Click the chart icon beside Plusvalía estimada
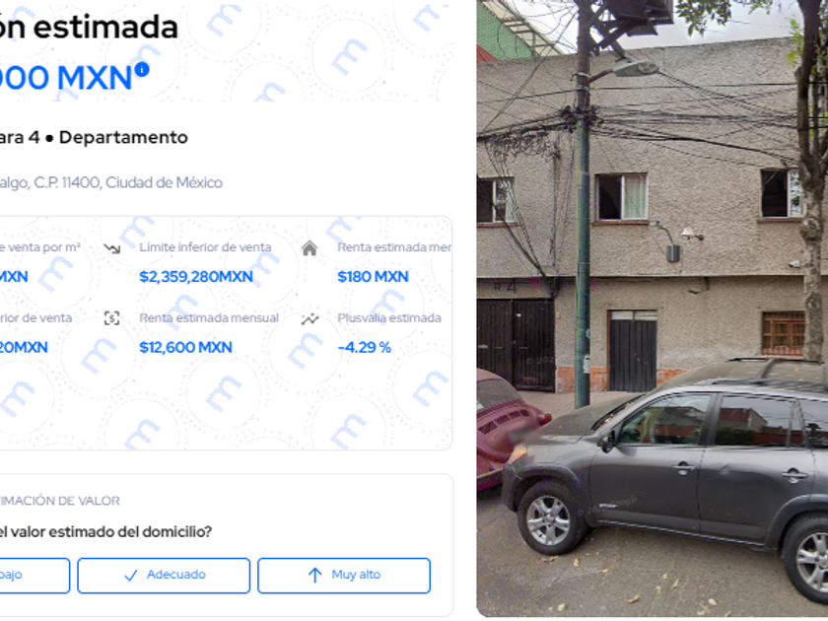 pyautogui.click(x=310, y=318)
